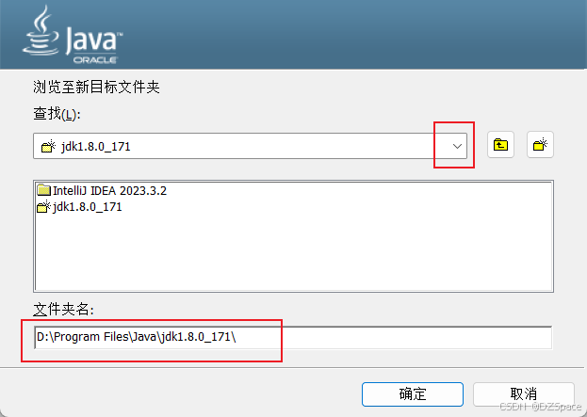Click the blue Java header banner
This screenshot has width=587, height=417.
point(293,35)
